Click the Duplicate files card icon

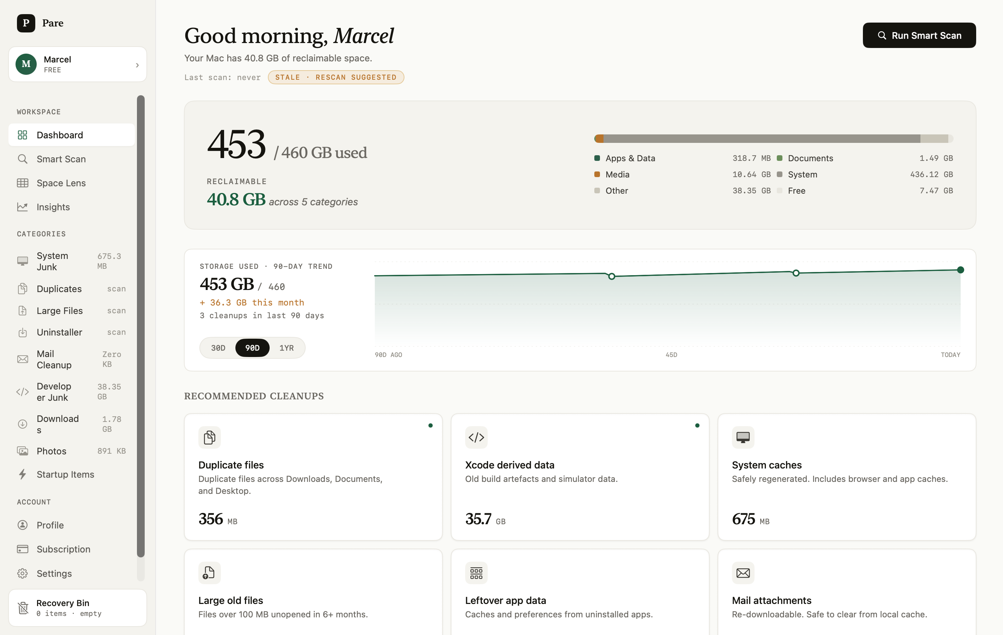(210, 437)
